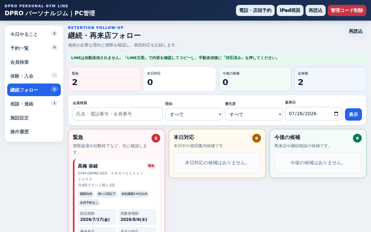This screenshot has height=232, width=371.
Task: Click the 再読込 button beside the page title
Action: [x=356, y=31]
